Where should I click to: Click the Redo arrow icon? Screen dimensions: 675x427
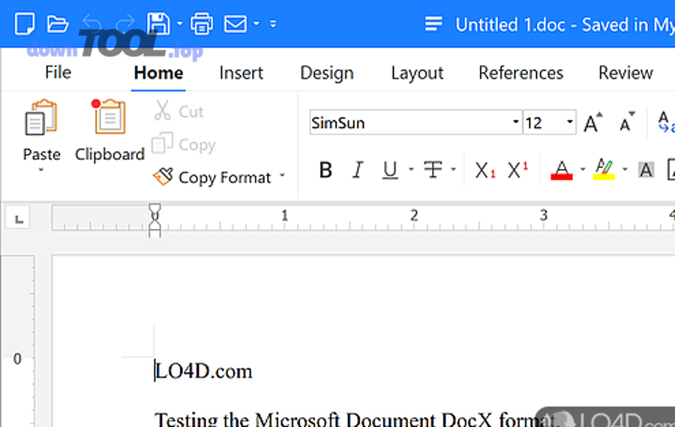click(x=124, y=23)
